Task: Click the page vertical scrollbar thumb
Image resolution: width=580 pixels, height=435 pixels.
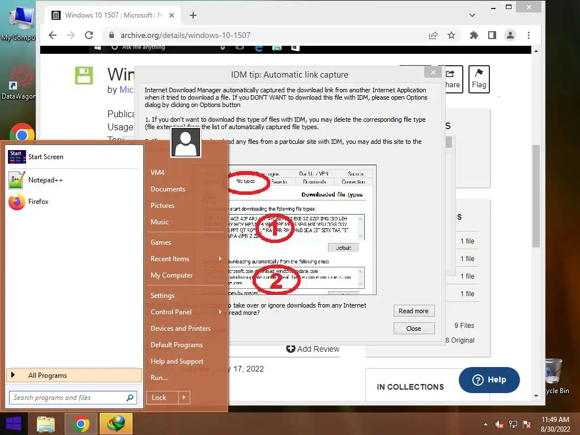Action: click(536, 196)
